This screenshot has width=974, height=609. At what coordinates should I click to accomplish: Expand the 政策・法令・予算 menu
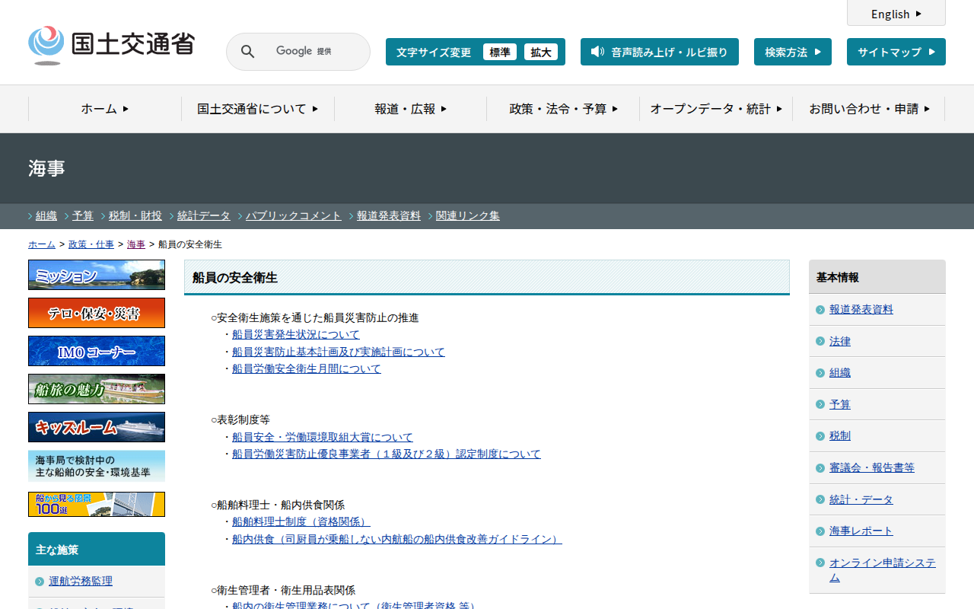[563, 109]
